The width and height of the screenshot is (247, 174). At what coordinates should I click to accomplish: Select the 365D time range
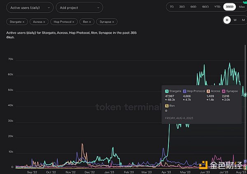(229, 7)
